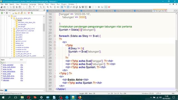Click the Open file toolbar icon
178x100 pixels.
5,7
